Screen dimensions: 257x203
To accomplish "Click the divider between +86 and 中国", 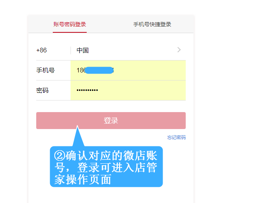I will [x=71, y=50].
